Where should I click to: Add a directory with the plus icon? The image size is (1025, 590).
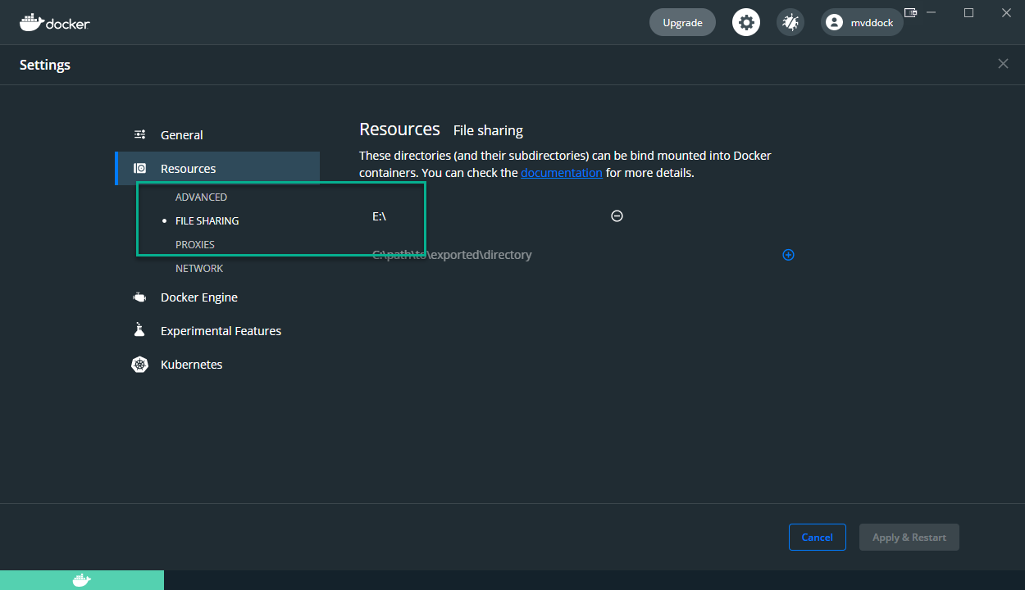788,255
